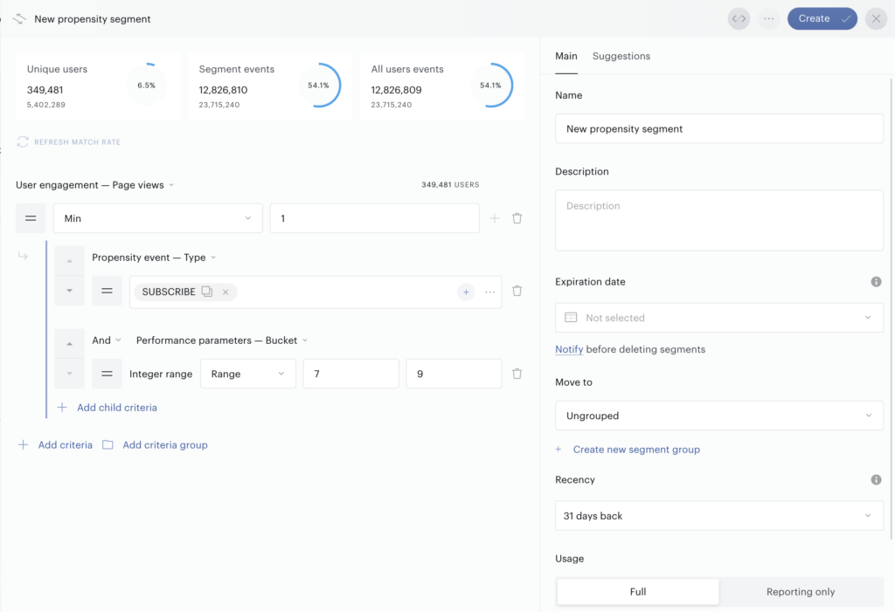Click Add criteria group link
Image resolution: width=895 pixels, height=612 pixels.
pyautogui.click(x=155, y=445)
